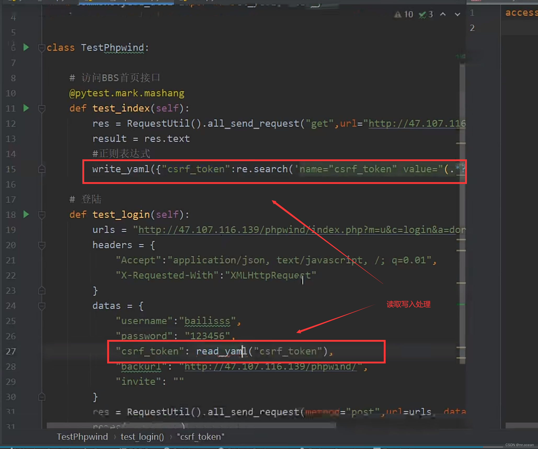Click the vertical editor scrollbar

coord(462,209)
